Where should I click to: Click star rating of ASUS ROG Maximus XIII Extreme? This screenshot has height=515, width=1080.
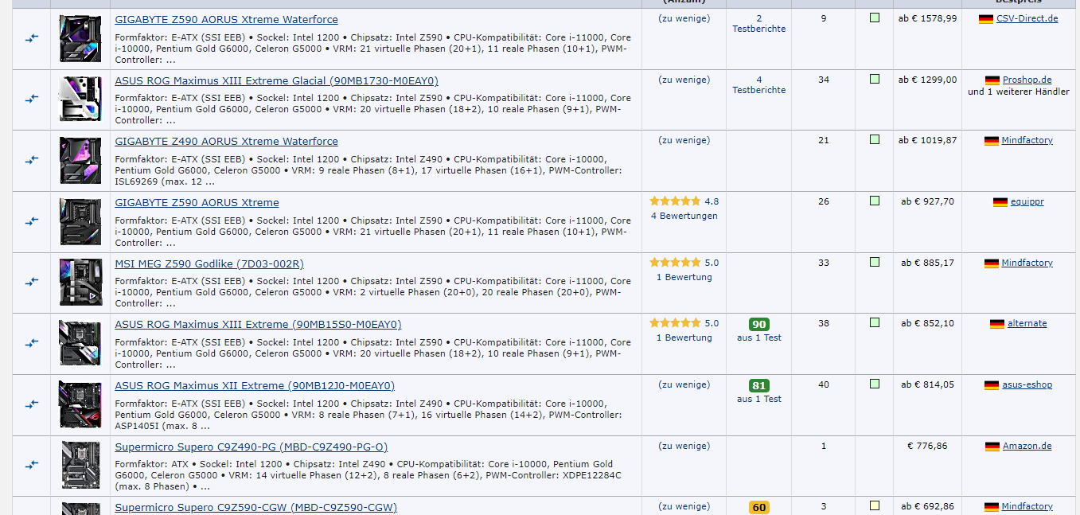pyautogui.click(x=675, y=323)
